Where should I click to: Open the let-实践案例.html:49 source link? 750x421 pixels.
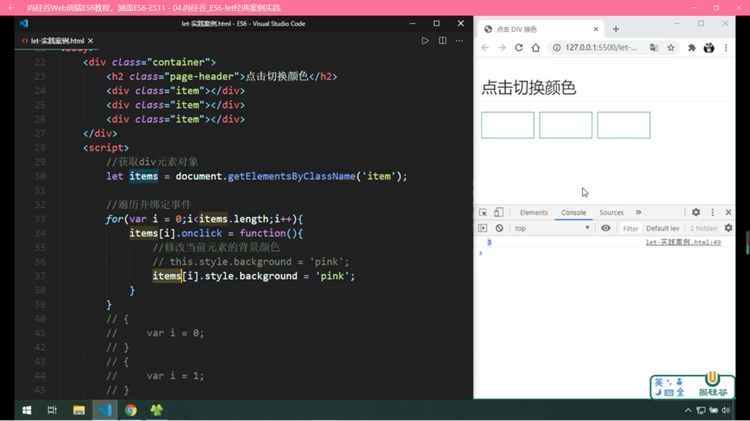683,242
